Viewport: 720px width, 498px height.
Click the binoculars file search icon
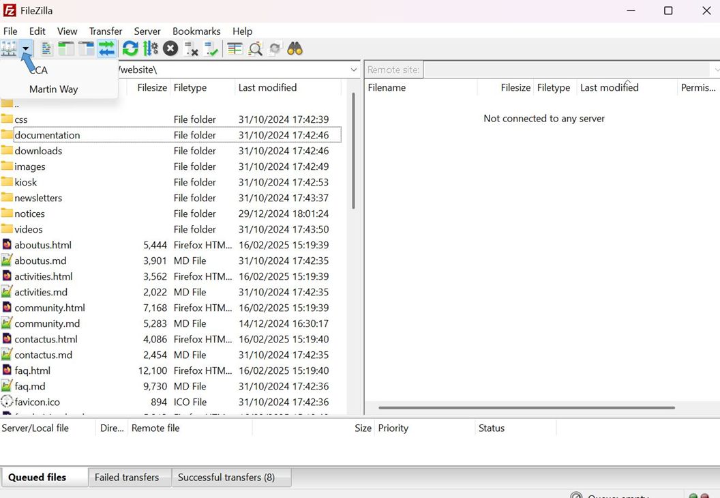pos(295,48)
